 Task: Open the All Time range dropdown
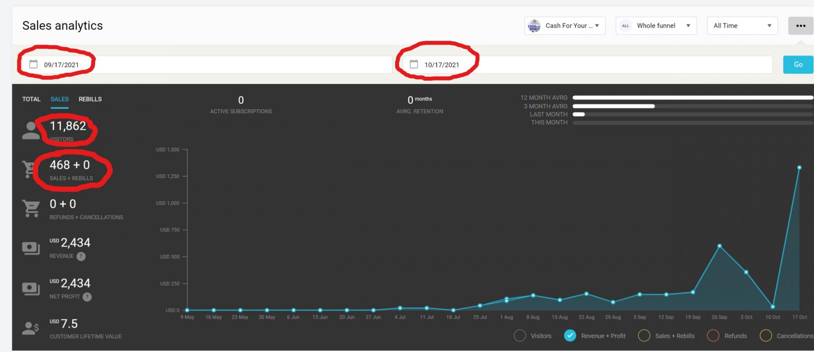click(742, 26)
